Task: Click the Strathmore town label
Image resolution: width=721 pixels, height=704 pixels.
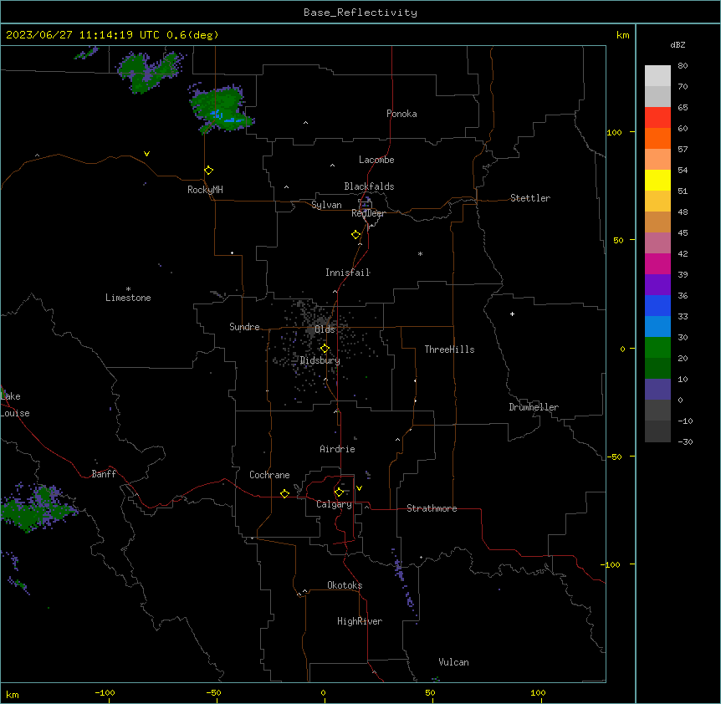Action: click(x=432, y=508)
